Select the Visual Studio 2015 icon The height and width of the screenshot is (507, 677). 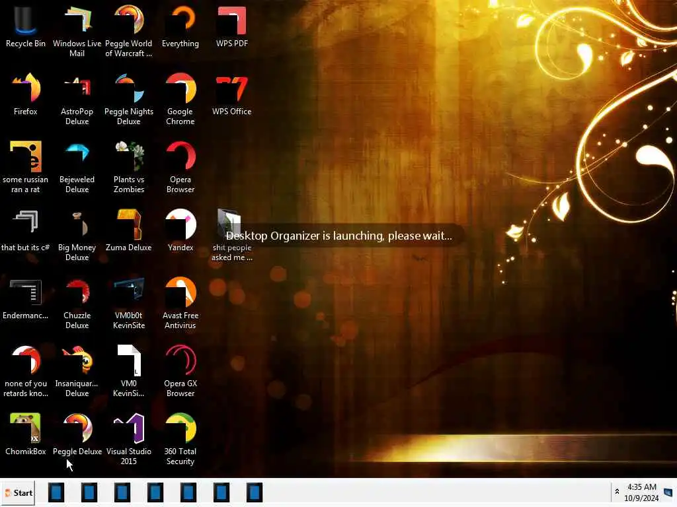pos(129,439)
